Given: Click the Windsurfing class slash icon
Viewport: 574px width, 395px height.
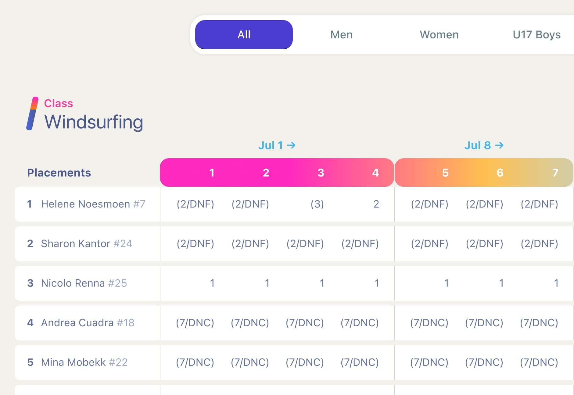Looking at the screenshot, I should click(x=32, y=114).
